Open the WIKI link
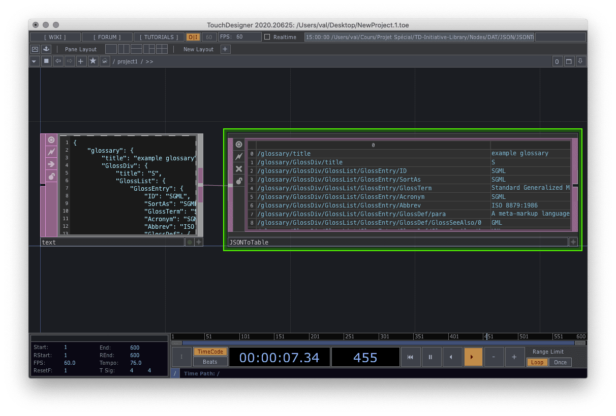This screenshot has width=616, height=416. (x=55, y=37)
